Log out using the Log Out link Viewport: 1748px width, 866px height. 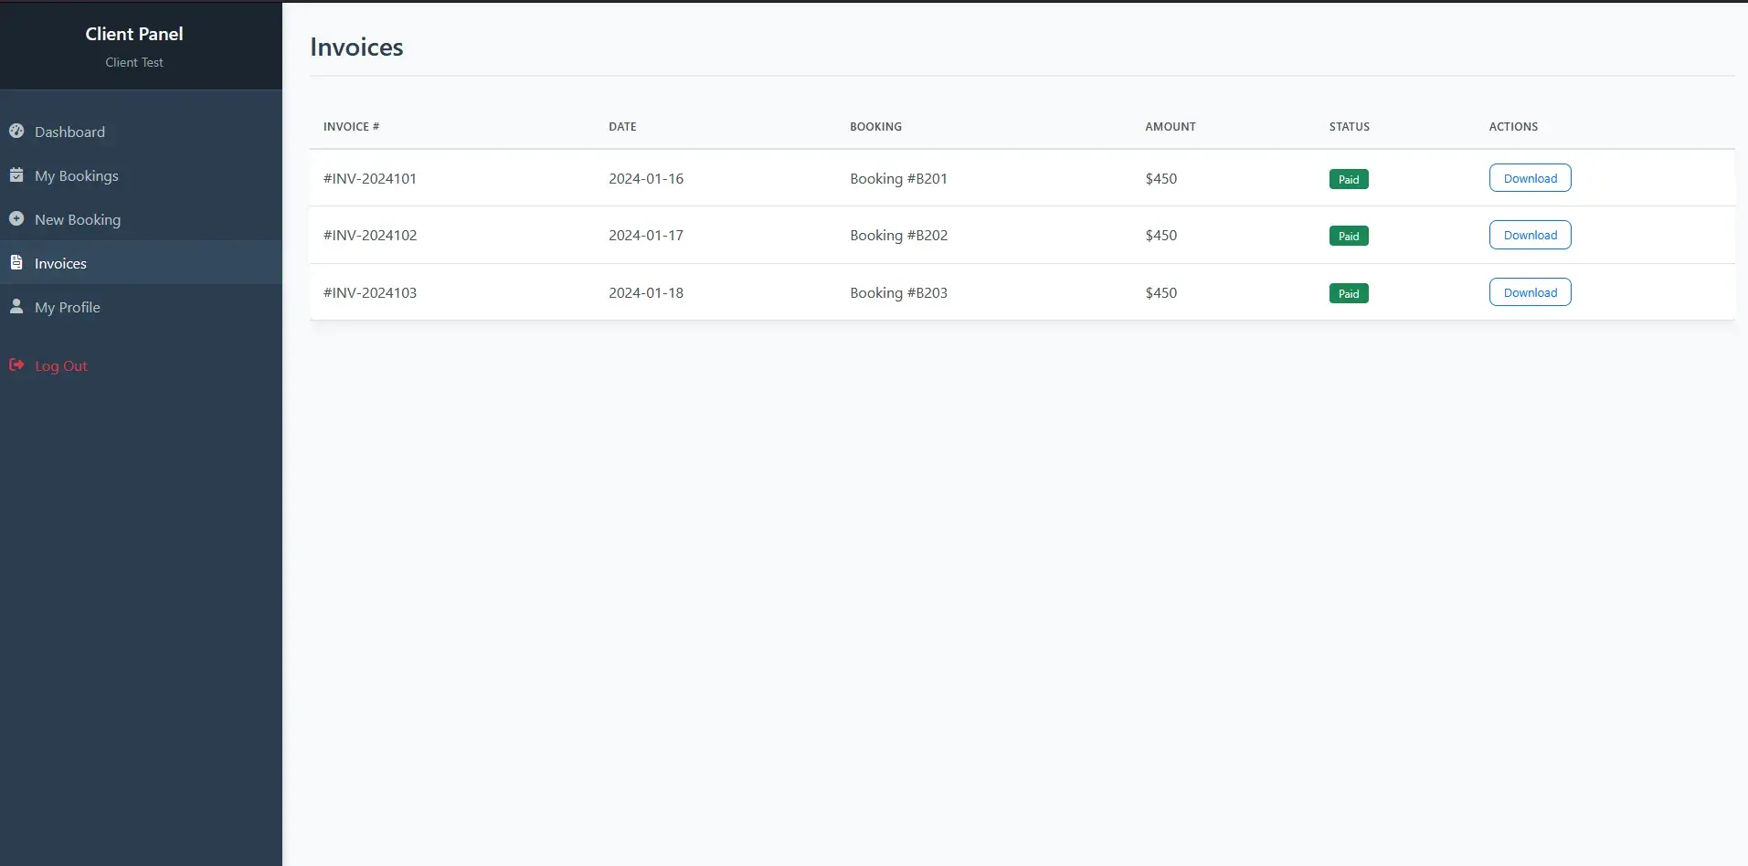pyautogui.click(x=61, y=365)
